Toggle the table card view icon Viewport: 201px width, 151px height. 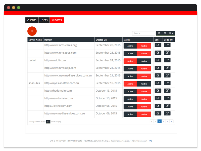[x=165, y=33]
